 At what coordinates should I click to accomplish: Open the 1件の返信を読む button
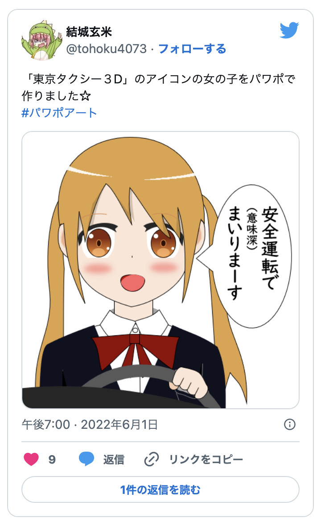point(160,489)
